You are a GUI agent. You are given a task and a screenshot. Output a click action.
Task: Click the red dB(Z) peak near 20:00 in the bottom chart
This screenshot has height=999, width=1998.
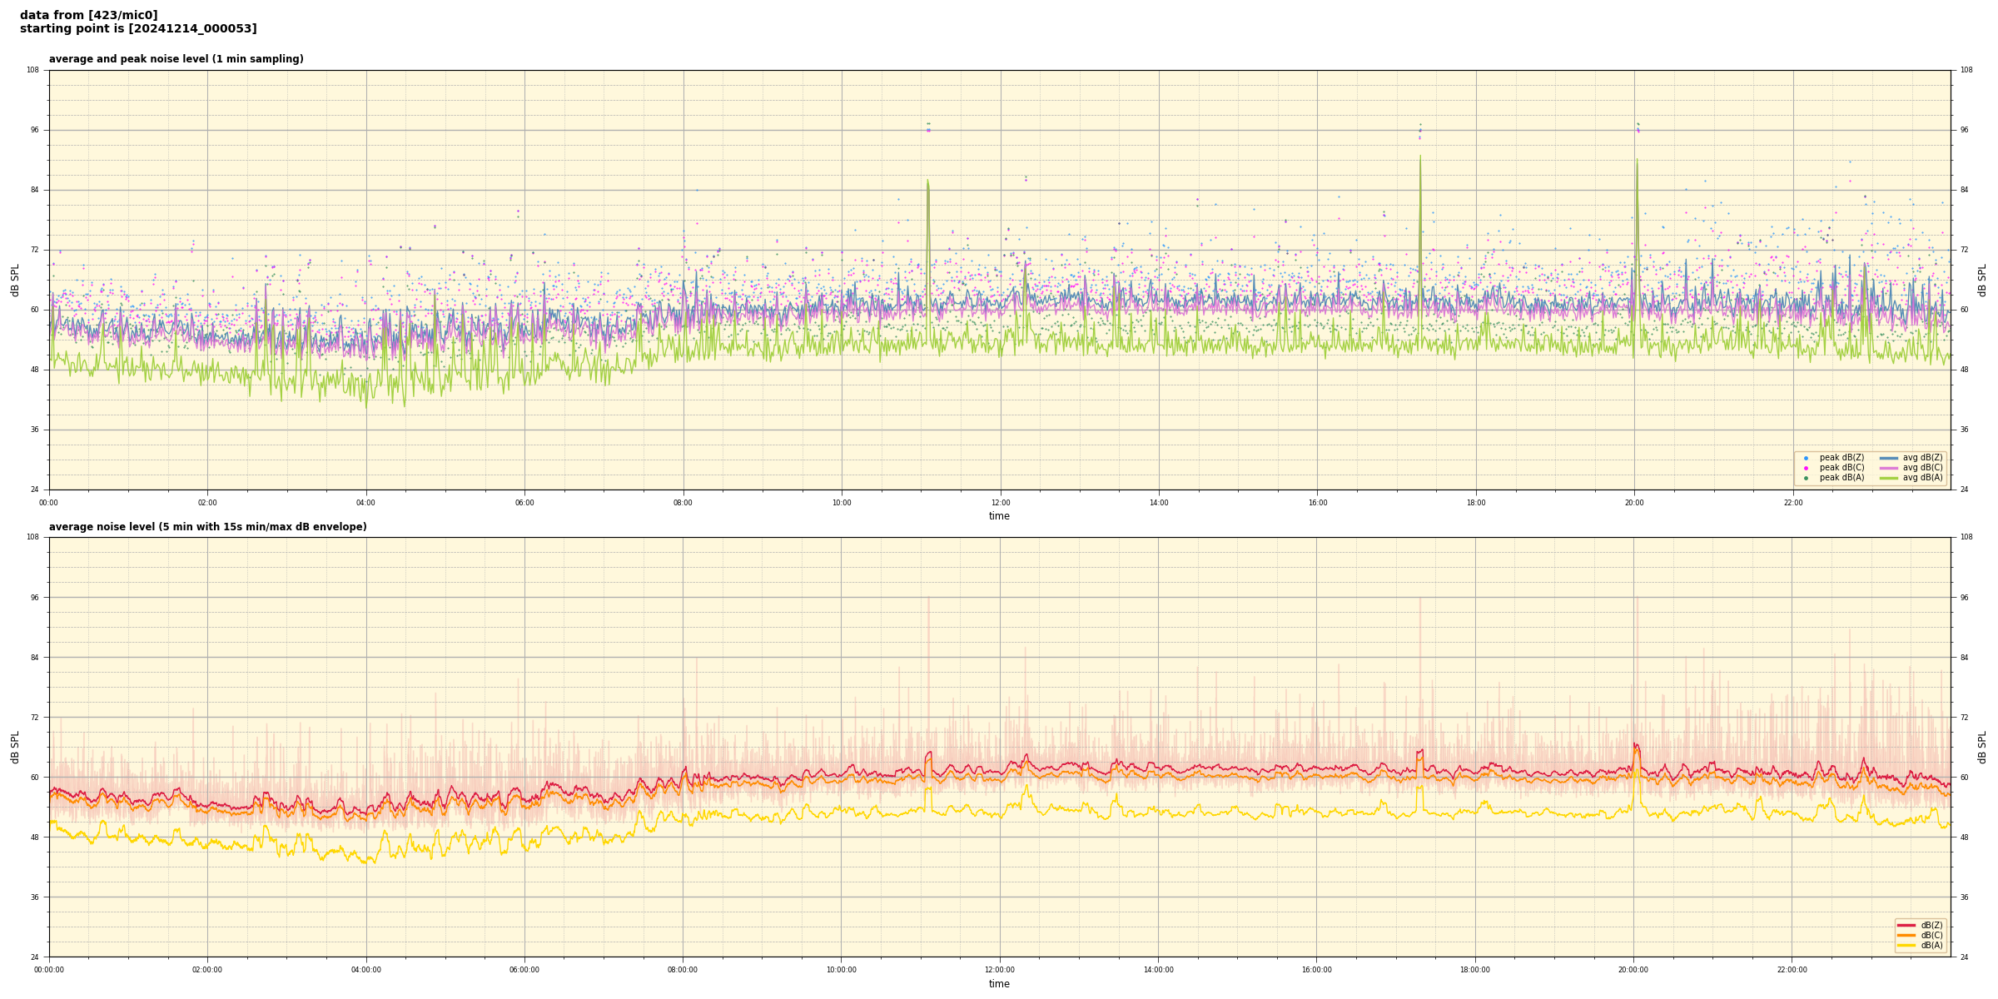coord(1636,745)
